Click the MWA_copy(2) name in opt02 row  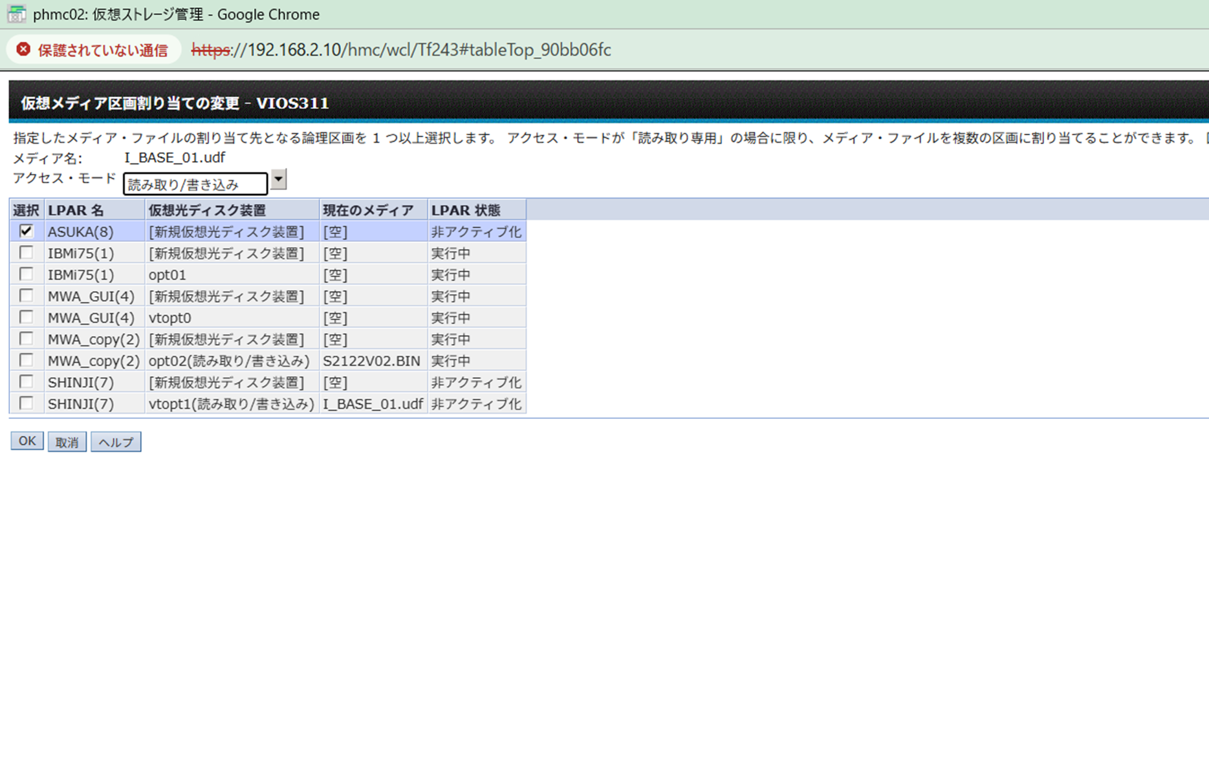[x=94, y=361]
